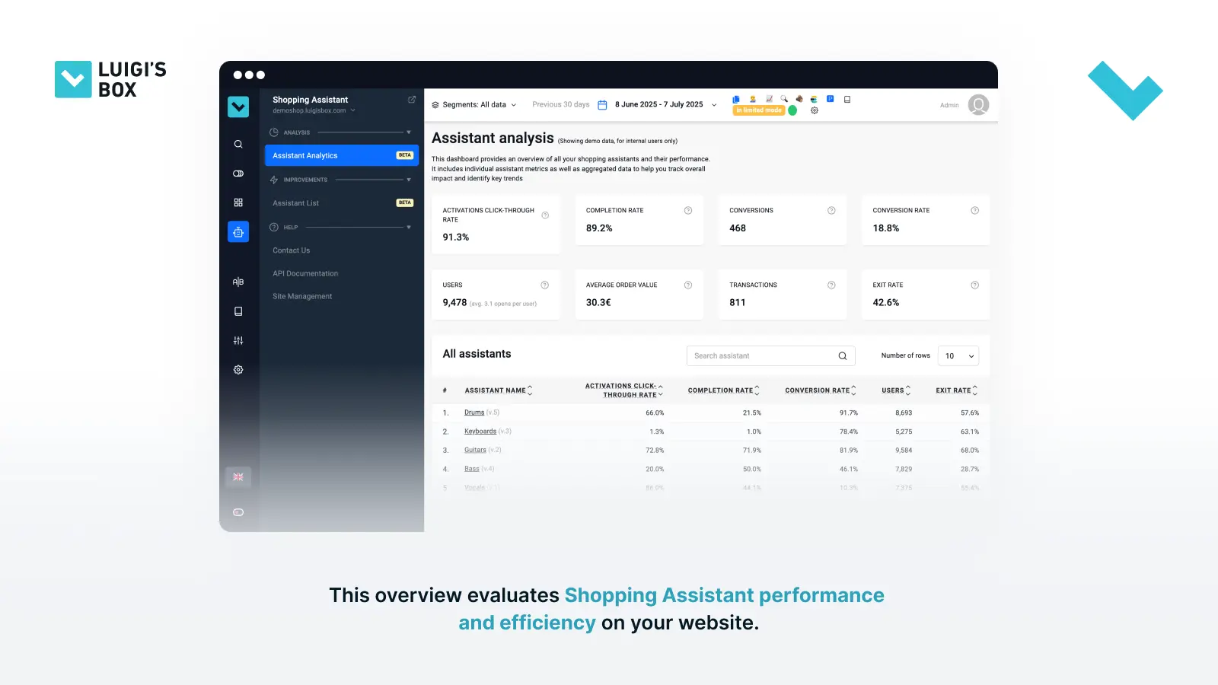Open the sliders tuning icon in sidebar
Screen dimensions: 1218x685
coord(238,340)
